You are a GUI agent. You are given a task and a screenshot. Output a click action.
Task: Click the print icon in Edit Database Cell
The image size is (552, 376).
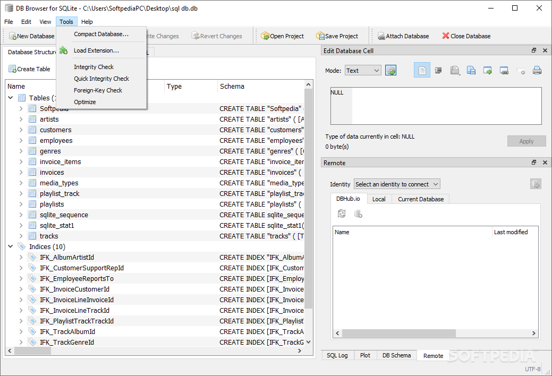(x=537, y=71)
